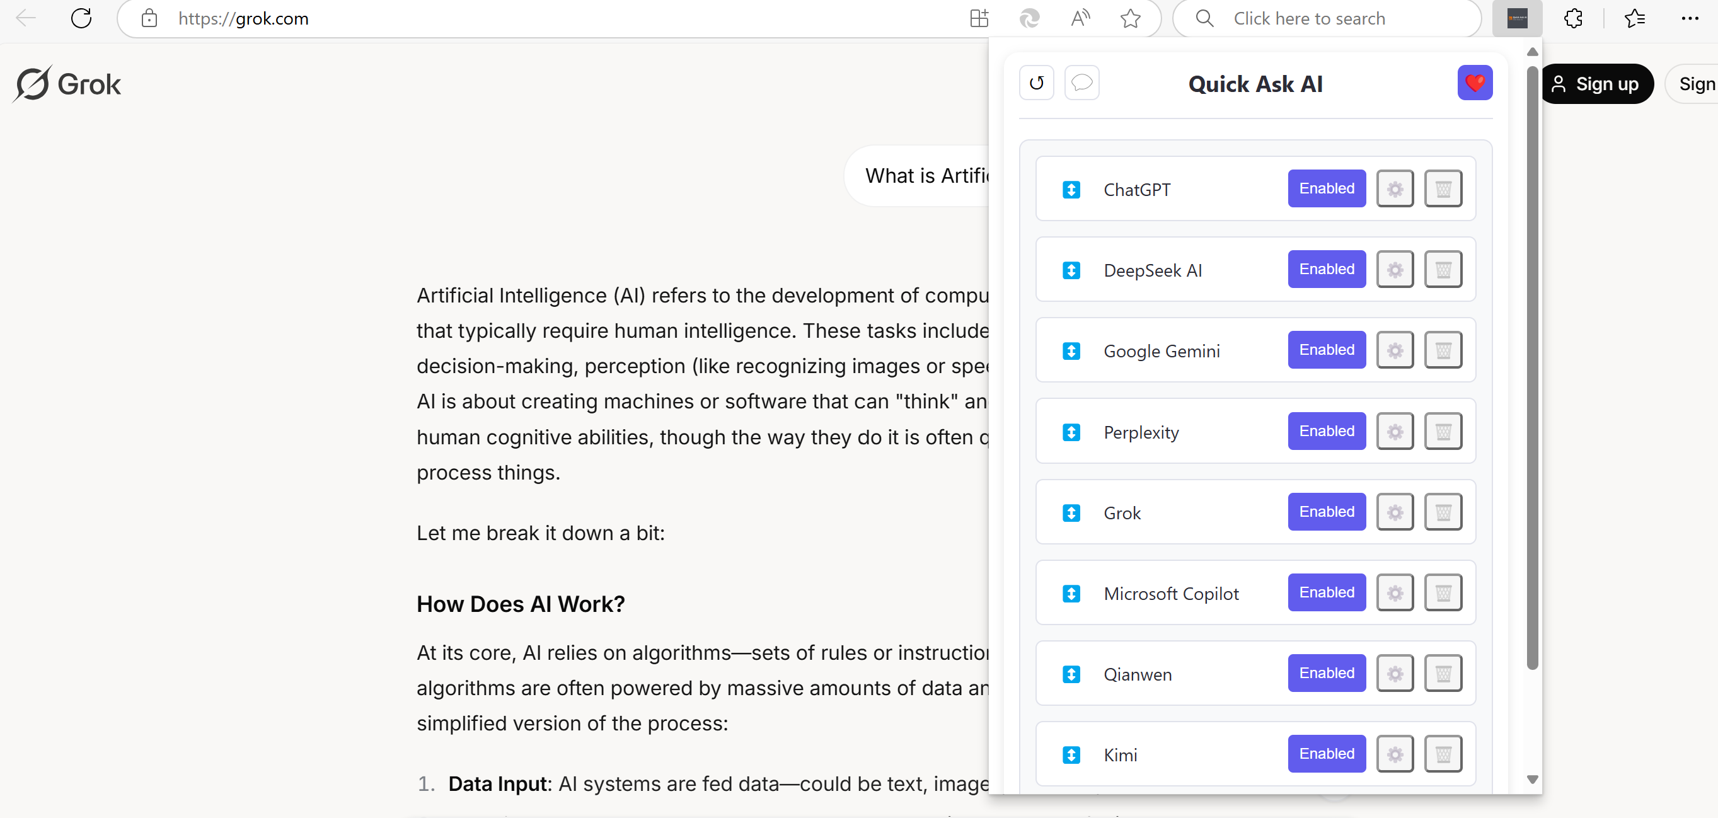This screenshot has width=1718, height=818.
Task: Open settings gear for Google Gemini
Action: (x=1395, y=350)
